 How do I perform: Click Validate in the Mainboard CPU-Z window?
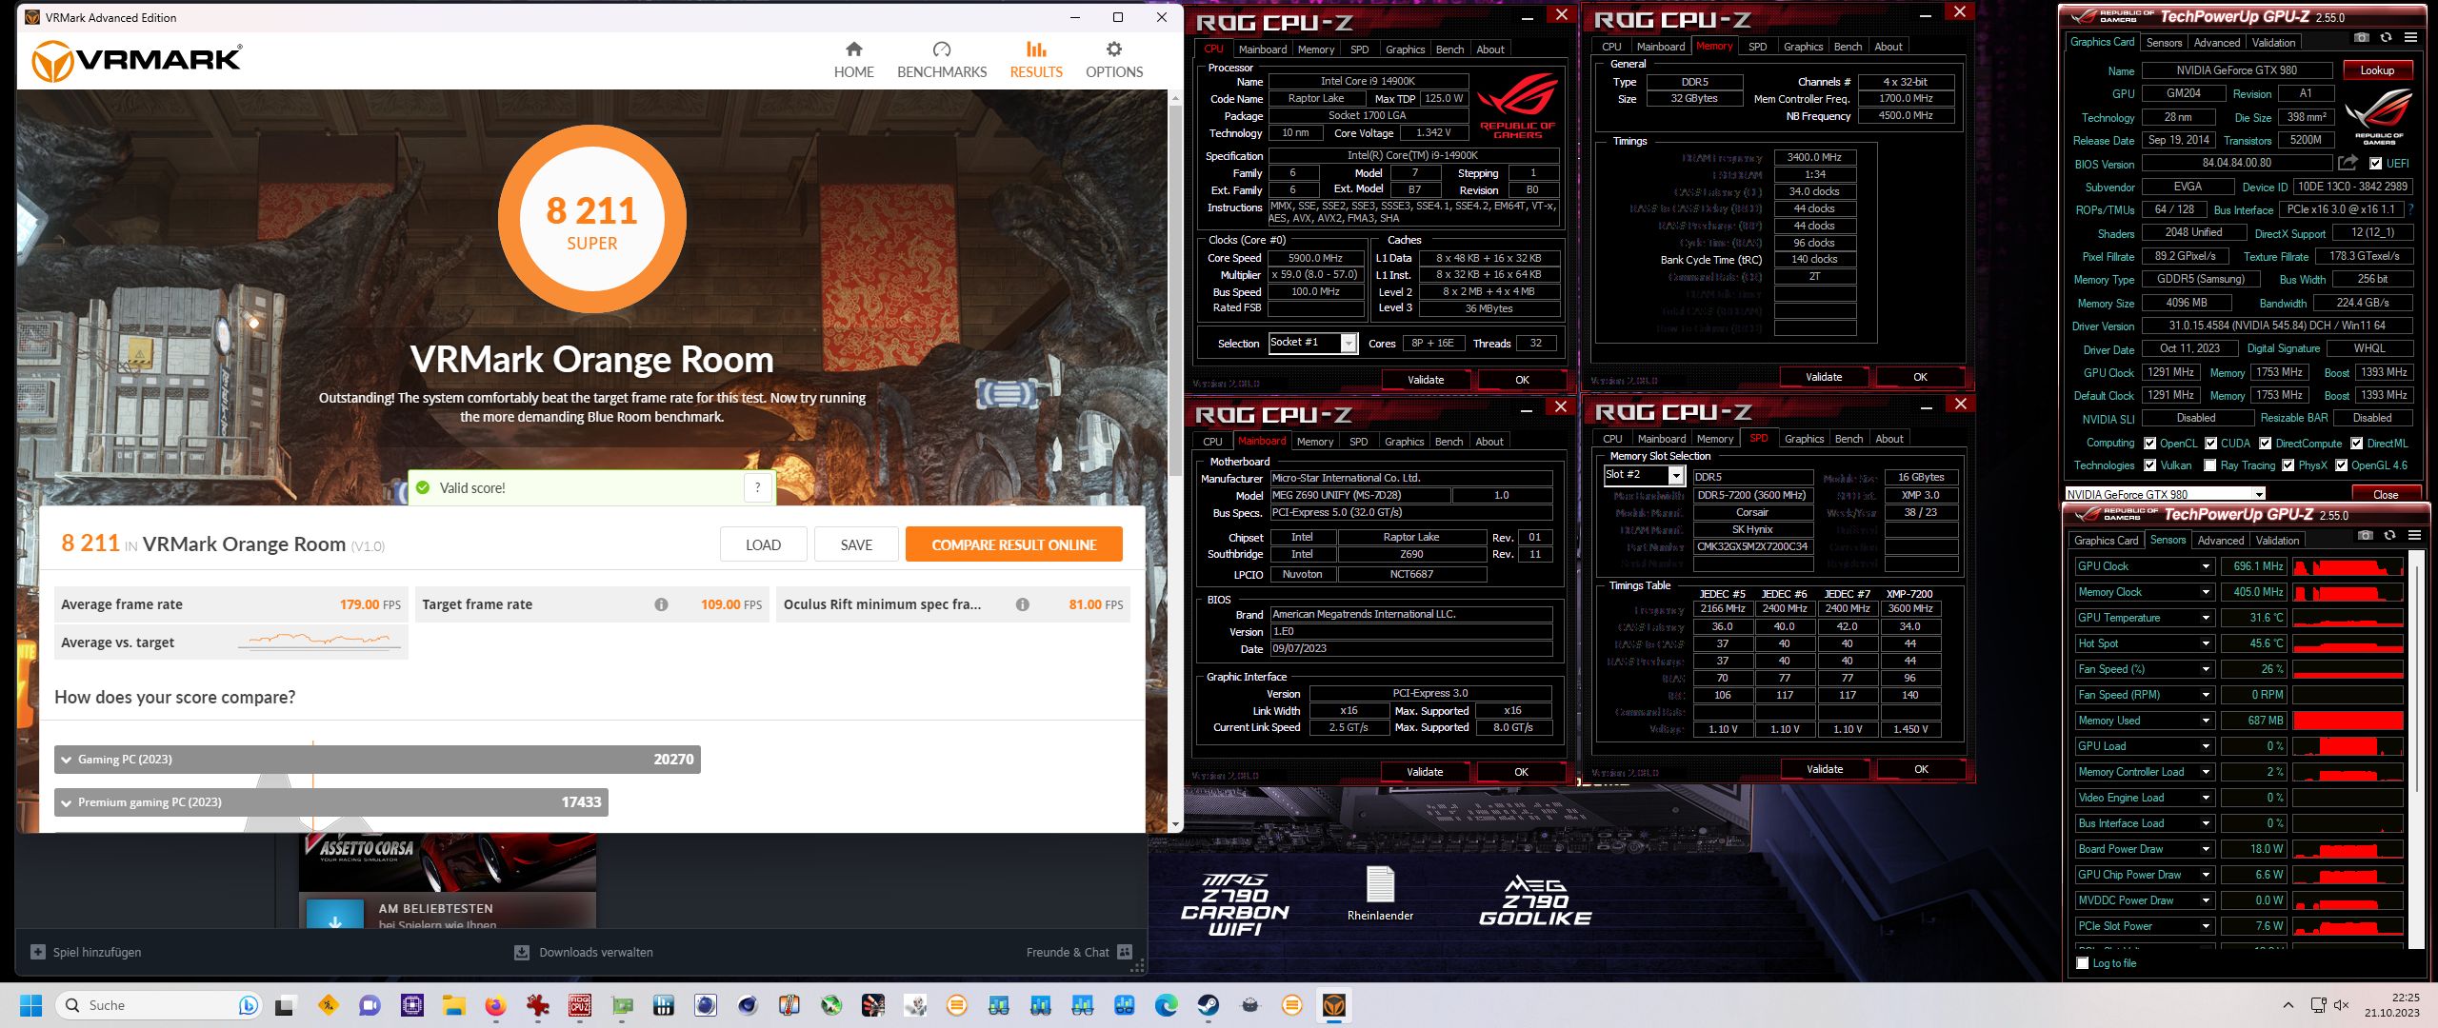pos(1425,772)
